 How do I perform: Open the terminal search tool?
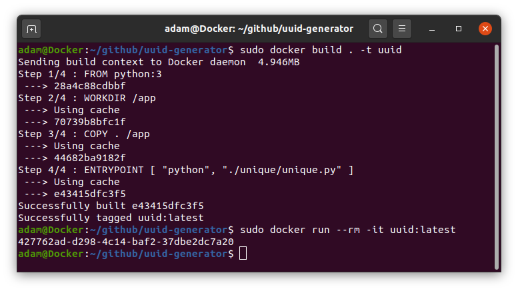pos(377,29)
